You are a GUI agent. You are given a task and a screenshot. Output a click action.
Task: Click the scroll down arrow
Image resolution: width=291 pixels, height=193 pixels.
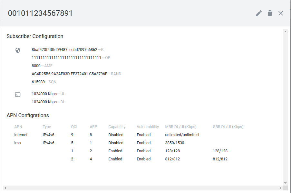[285, 183]
